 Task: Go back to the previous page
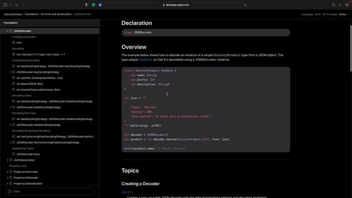(16, 5)
